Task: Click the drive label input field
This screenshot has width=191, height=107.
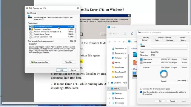Action: 169,46
